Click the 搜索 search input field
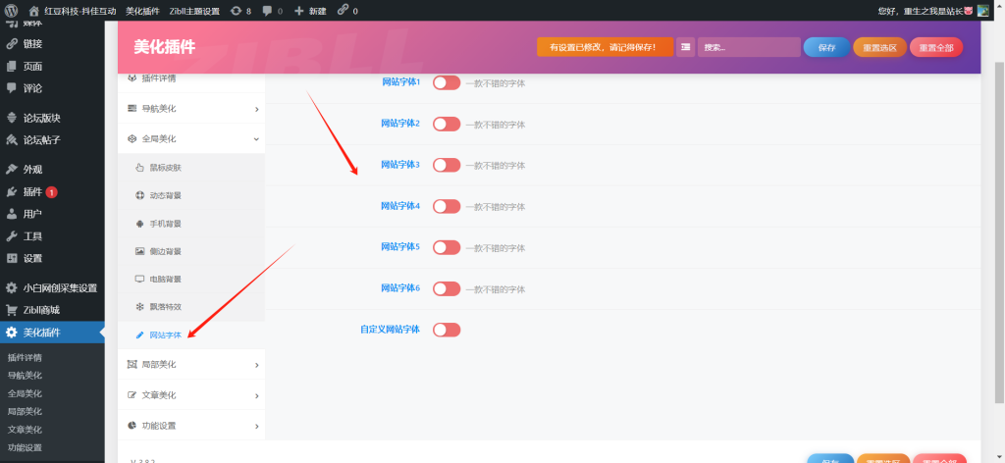1005x463 pixels. [749, 47]
